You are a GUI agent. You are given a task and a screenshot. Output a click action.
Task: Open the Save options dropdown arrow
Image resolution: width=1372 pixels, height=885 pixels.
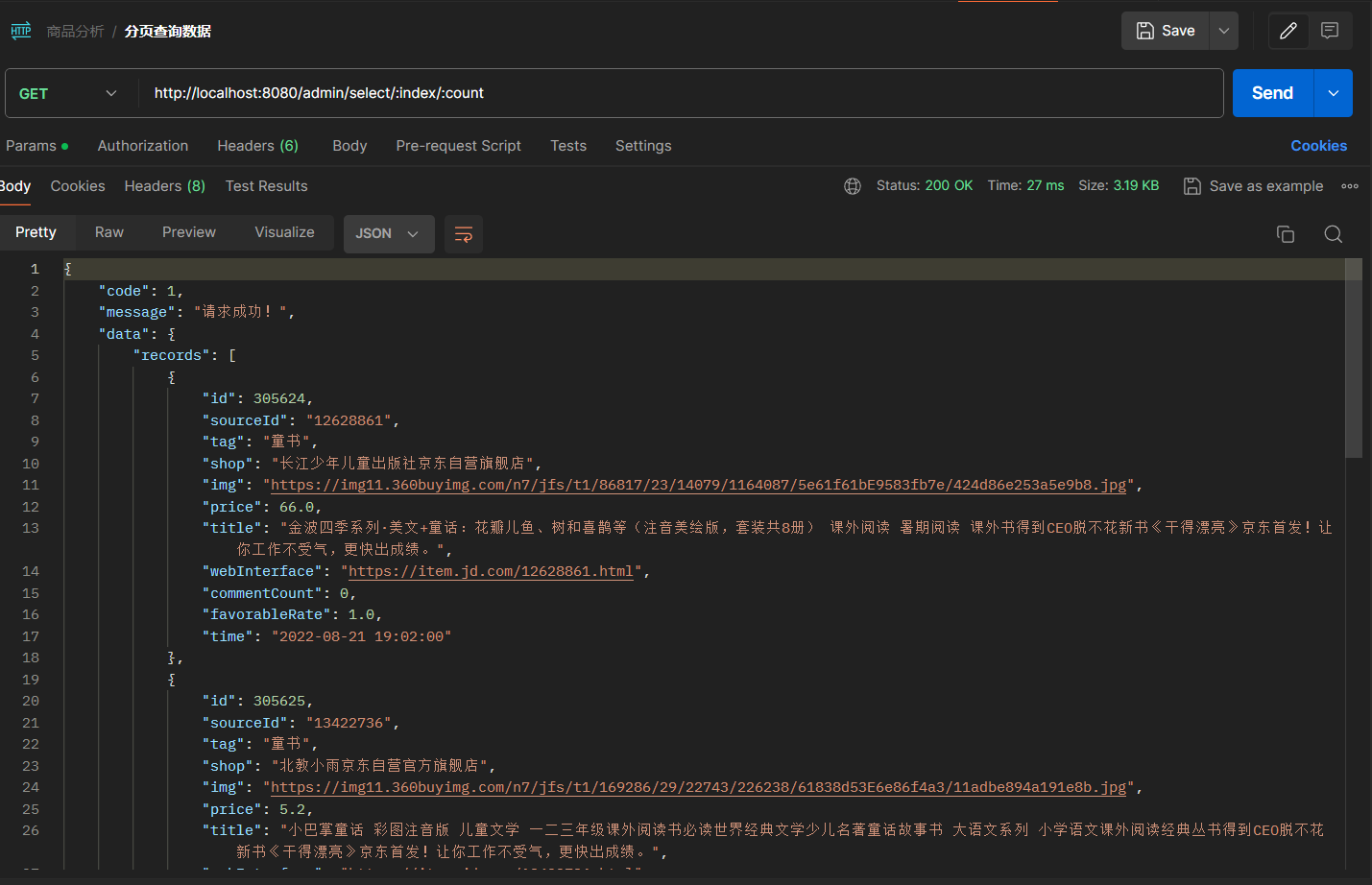(1224, 31)
